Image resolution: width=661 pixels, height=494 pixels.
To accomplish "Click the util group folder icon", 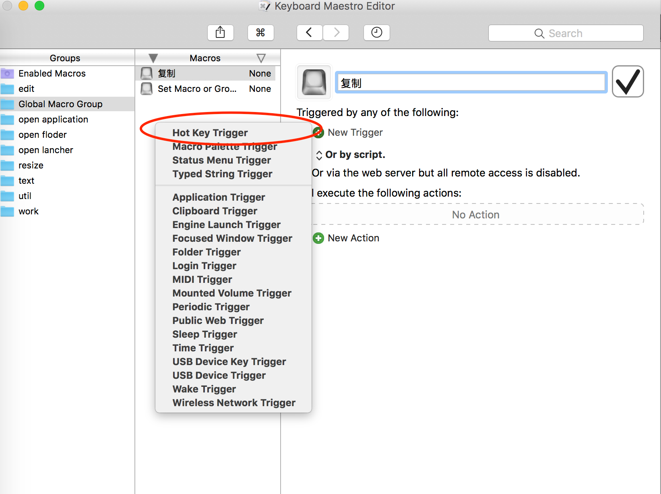I will coord(7,196).
